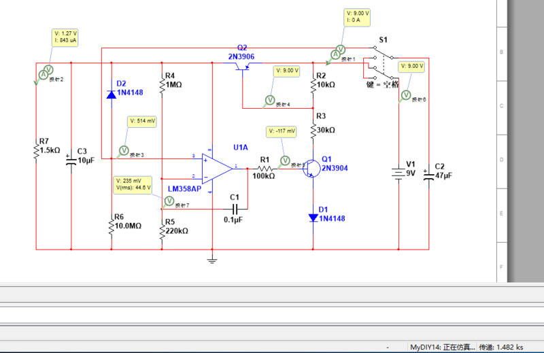Select the Q1 2N3904 transistor symbol

pos(309,167)
